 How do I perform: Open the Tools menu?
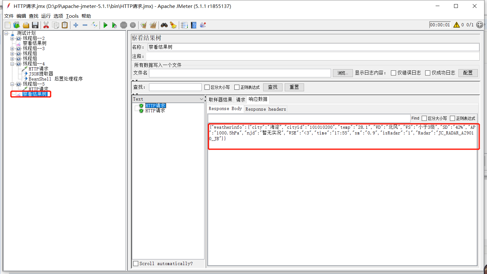pyautogui.click(x=72, y=16)
